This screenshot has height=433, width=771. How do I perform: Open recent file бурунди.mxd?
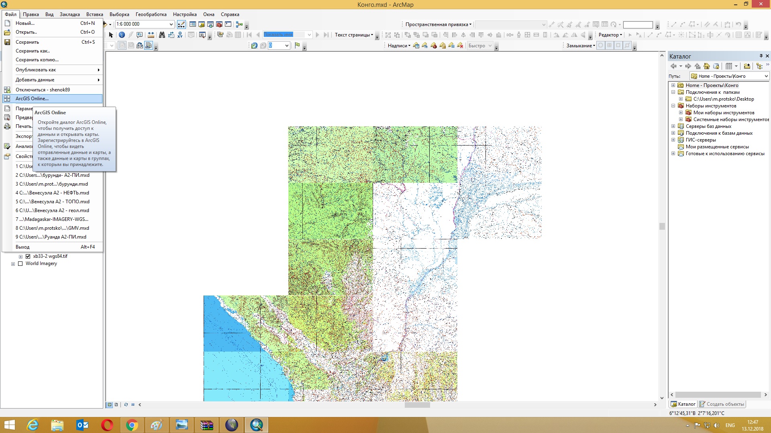point(52,184)
